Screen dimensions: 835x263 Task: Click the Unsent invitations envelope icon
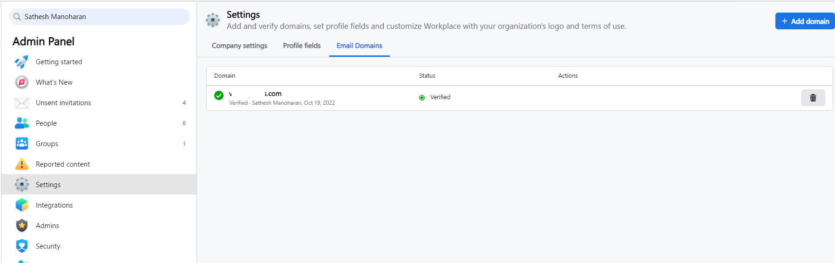[21, 103]
